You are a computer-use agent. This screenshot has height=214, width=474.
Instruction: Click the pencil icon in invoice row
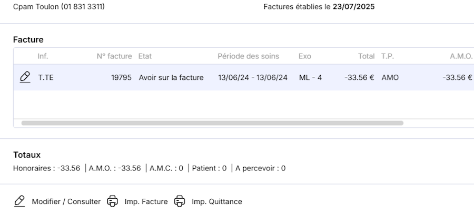[x=24, y=77]
